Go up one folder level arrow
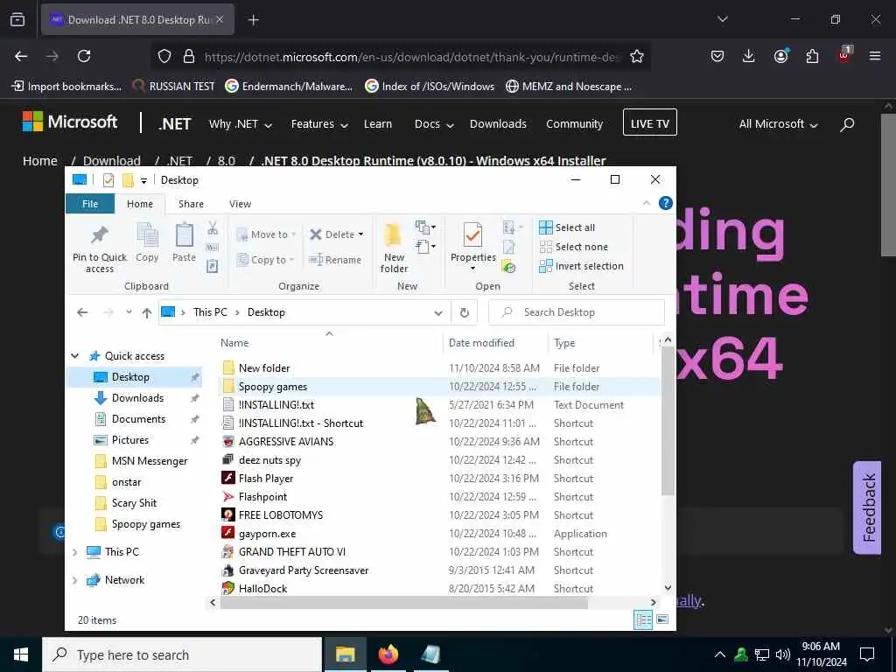 147,312
